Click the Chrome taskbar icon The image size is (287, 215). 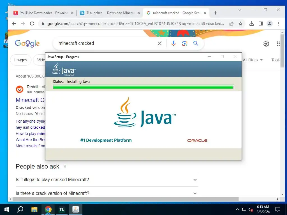coord(48,209)
